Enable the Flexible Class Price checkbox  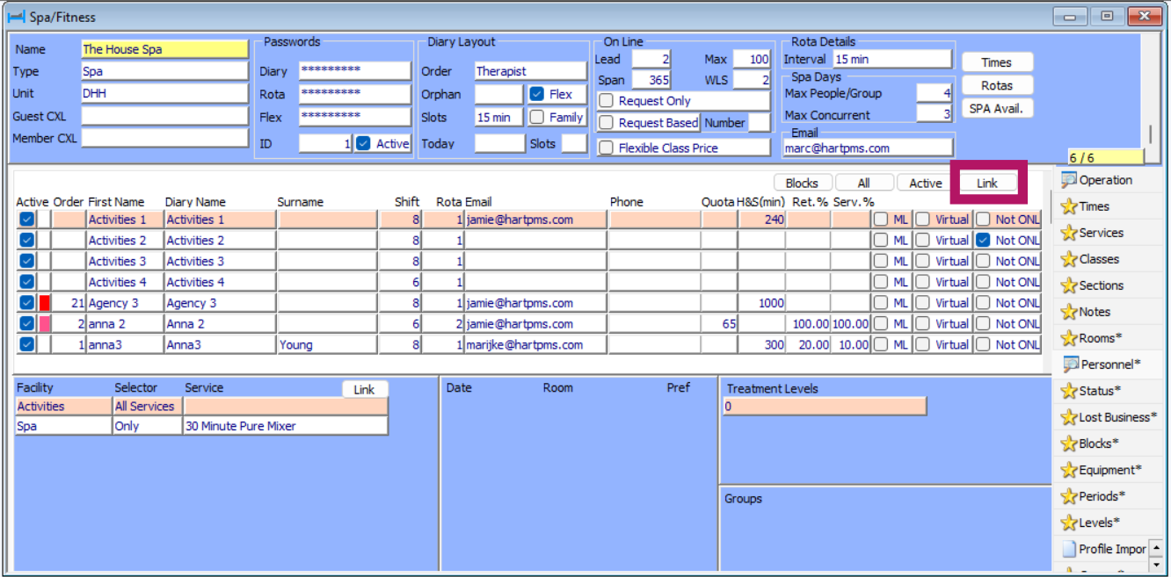(606, 148)
